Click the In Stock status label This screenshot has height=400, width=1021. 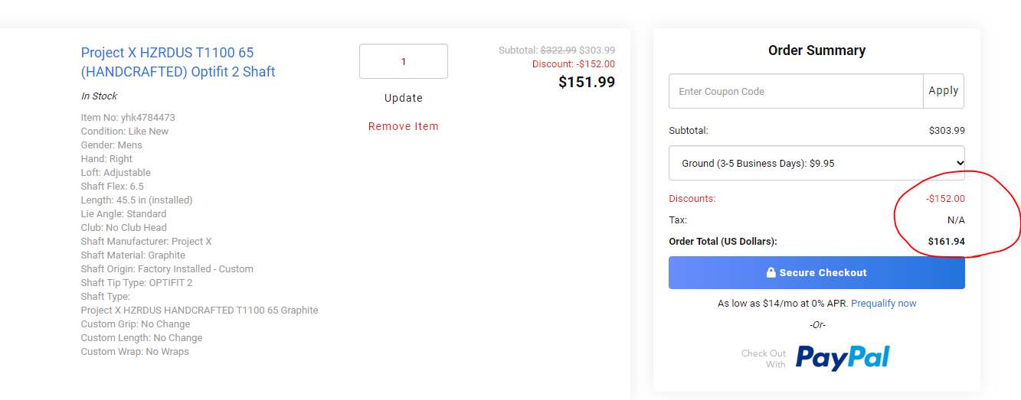pyautogui.click(x=100, y=96)
